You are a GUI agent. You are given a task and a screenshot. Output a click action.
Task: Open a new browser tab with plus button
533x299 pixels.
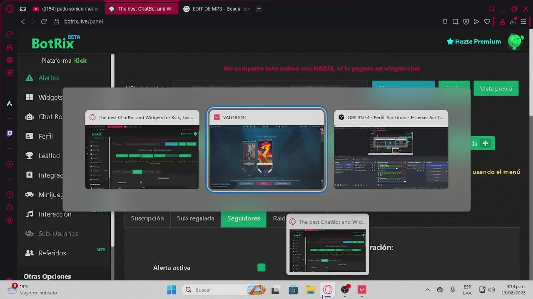coord(259,9)
